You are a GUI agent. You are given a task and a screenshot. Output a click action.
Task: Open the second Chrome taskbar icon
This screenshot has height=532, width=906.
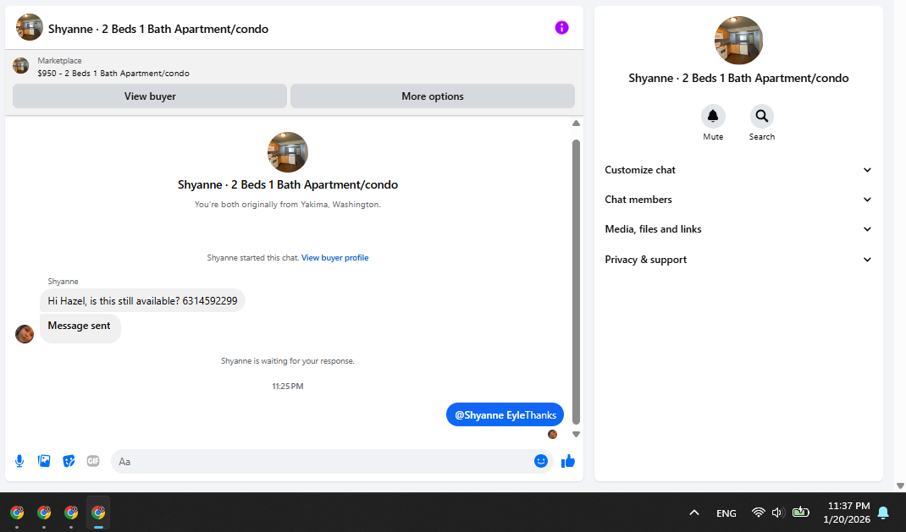click(44, 513)
